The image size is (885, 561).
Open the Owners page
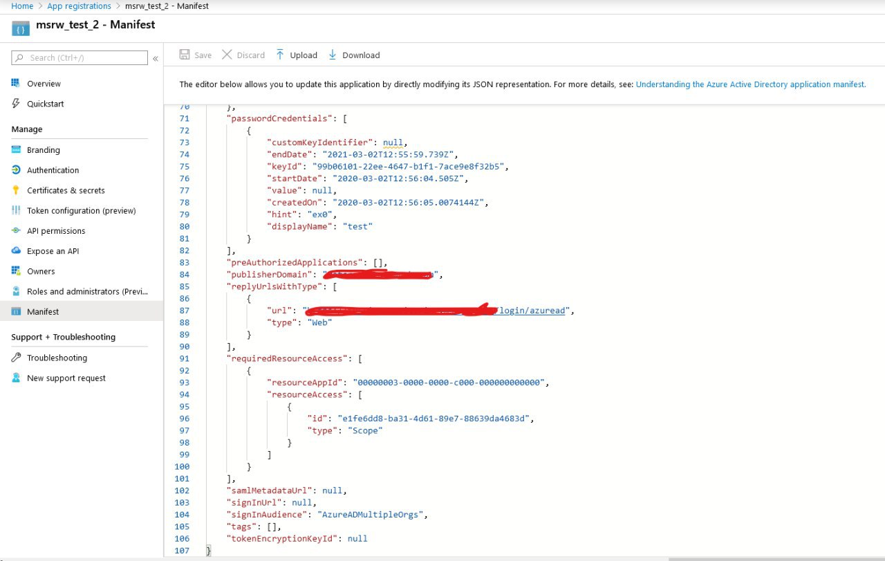41,271
